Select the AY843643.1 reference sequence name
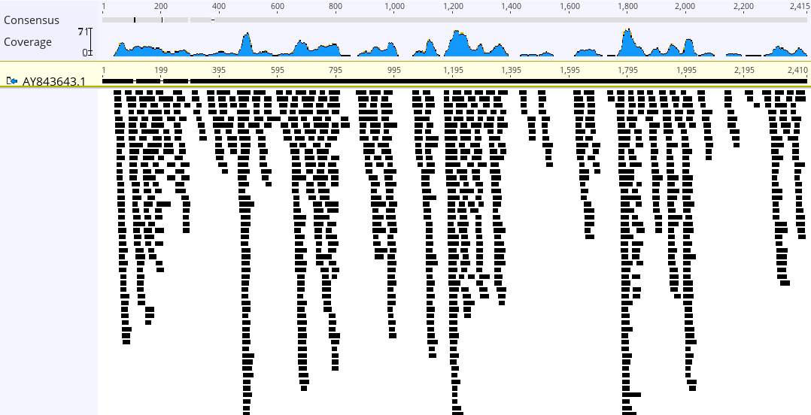The width and height of the screenshot is (811, 415). click(x=53, y=81)
